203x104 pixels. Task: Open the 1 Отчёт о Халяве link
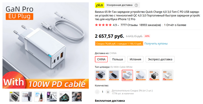click(175, 25)
